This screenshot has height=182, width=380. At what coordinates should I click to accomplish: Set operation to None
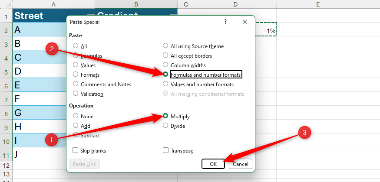(76, 117)
